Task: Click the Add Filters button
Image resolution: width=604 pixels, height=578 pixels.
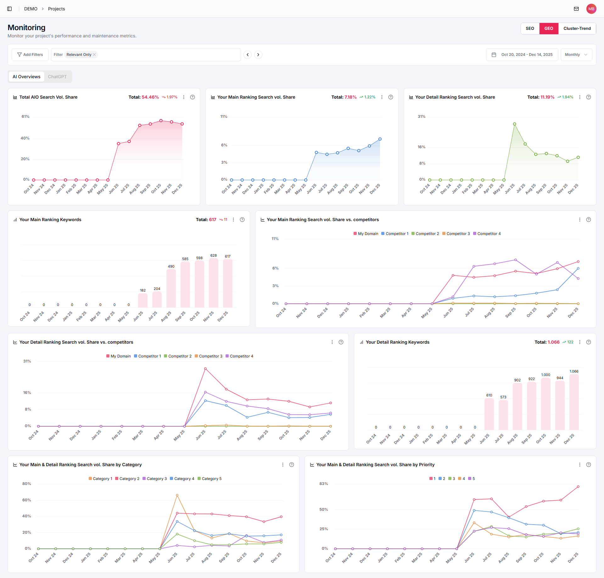Action: click(x=30, y=55)
